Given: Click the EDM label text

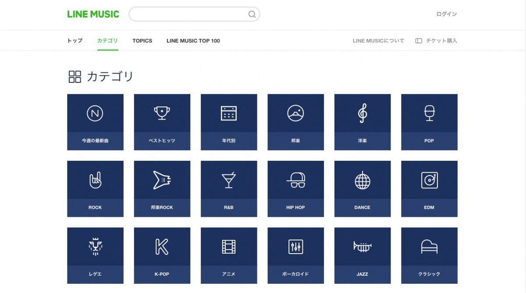Looking at the screenshot, I should (x=429, y=208).
